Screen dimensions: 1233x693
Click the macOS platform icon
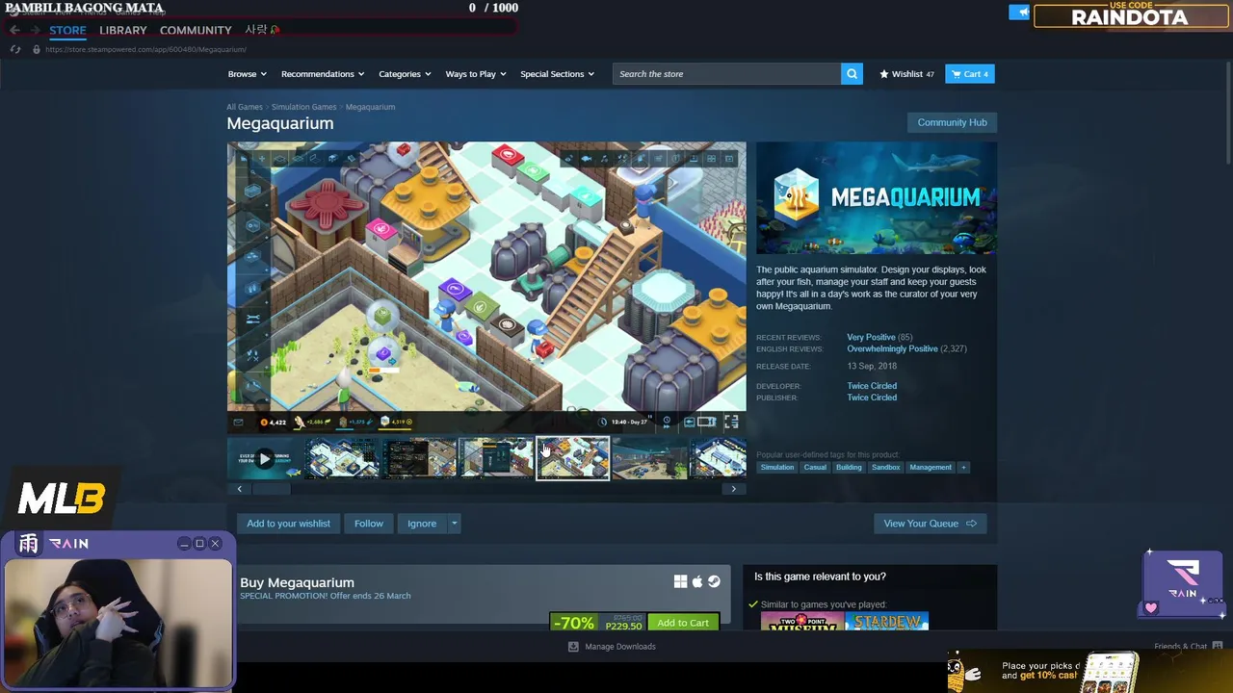[697, 581]
